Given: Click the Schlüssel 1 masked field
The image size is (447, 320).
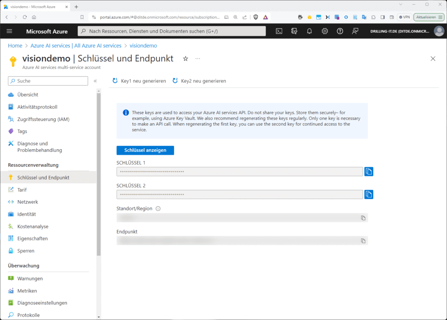Looking at the screenshot, I should click(x=240, y=172).
